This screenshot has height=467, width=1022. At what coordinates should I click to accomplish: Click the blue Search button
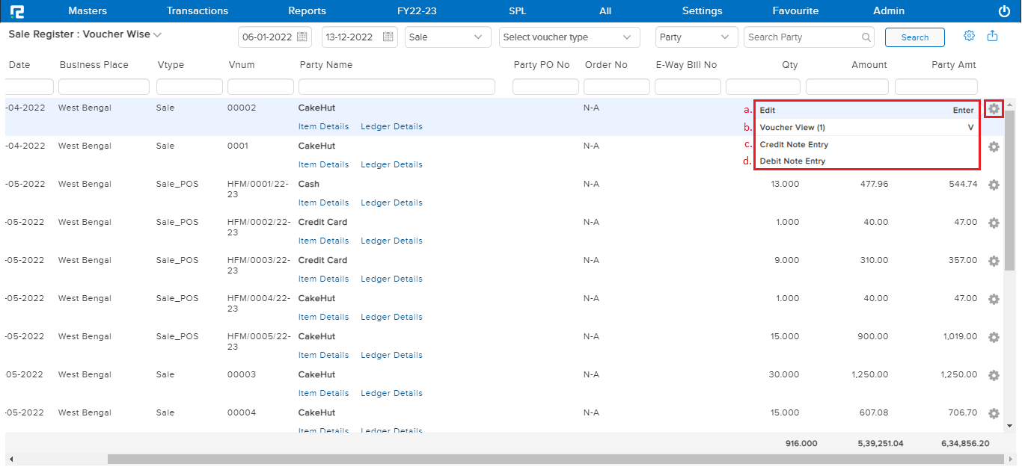(x=914, y=37)
